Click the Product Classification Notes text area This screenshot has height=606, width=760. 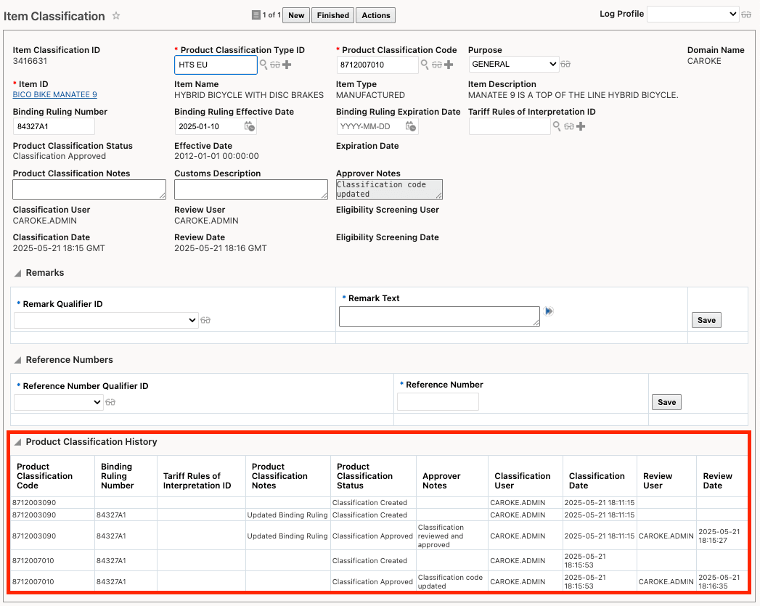[89, 189]
